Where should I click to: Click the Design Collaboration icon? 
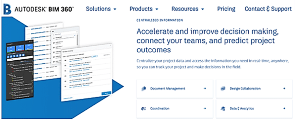[223, 89]
